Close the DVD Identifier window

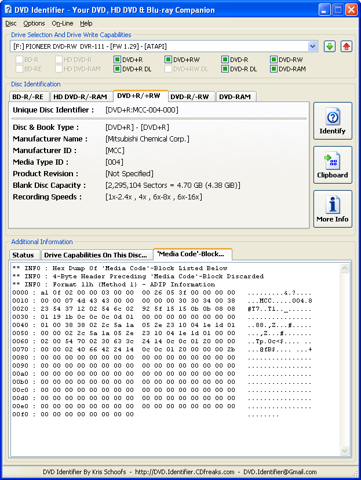[x=351, y=10]
